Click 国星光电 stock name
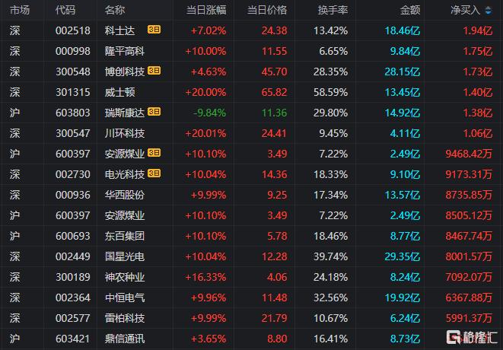This screenshot has width=503, height=350. pyautogui.click(x=125, y=256)
